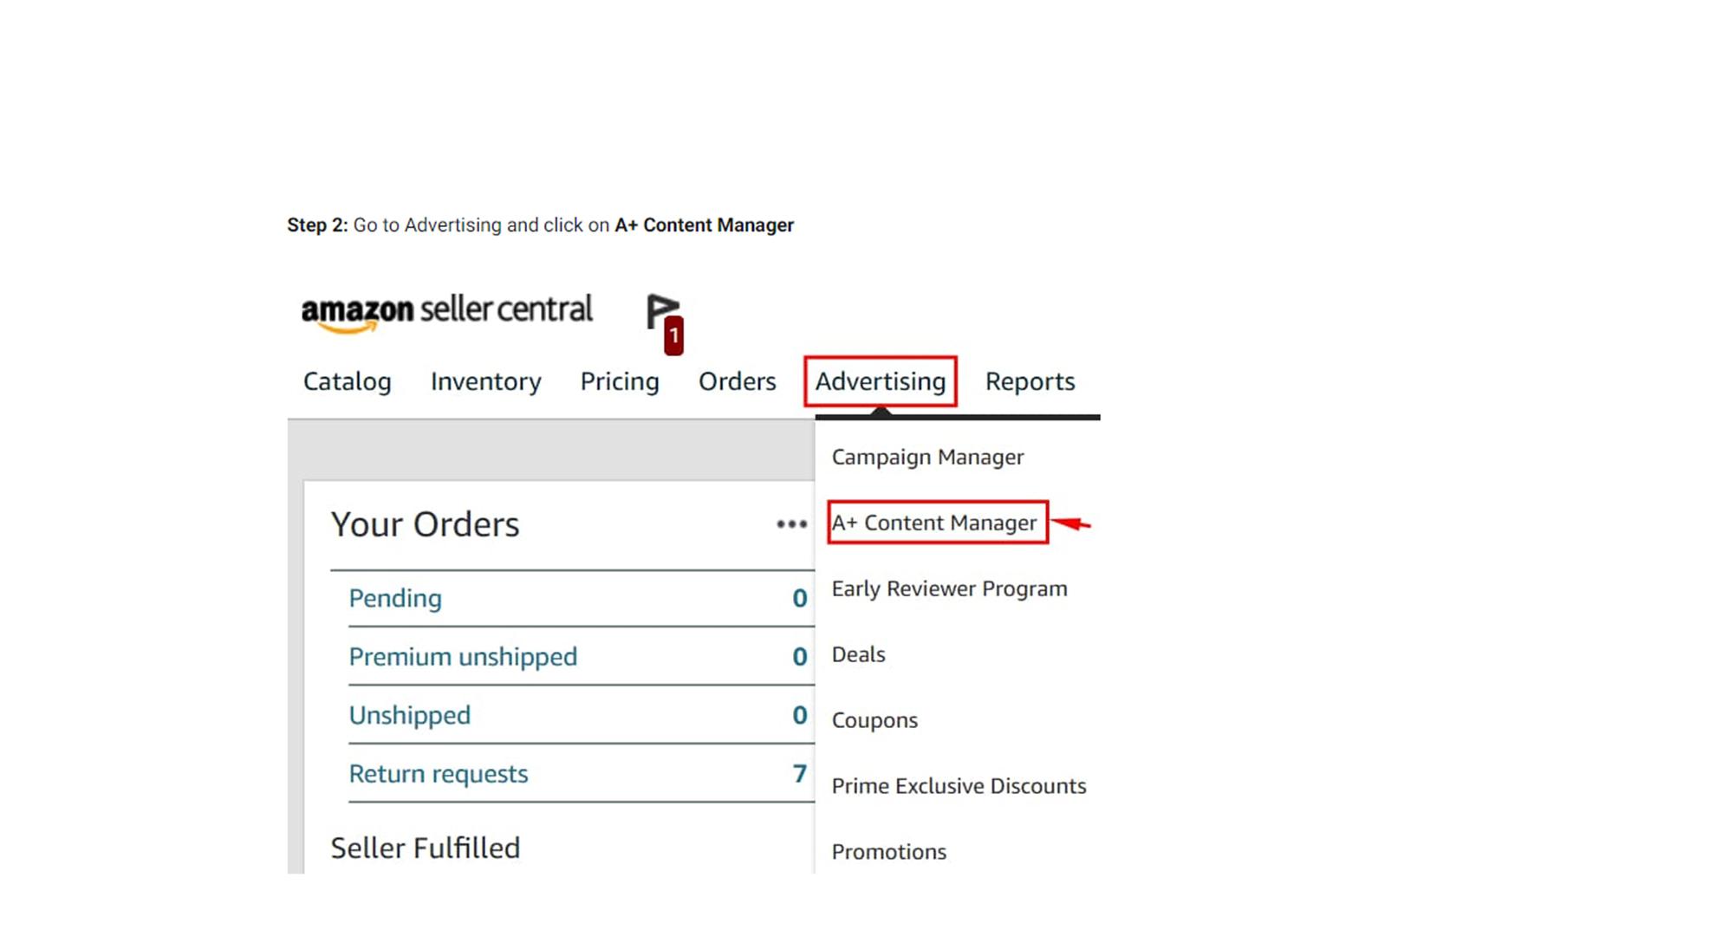1716x936 pixels.
Task: View Pending orders
Action: pos(394,598)
